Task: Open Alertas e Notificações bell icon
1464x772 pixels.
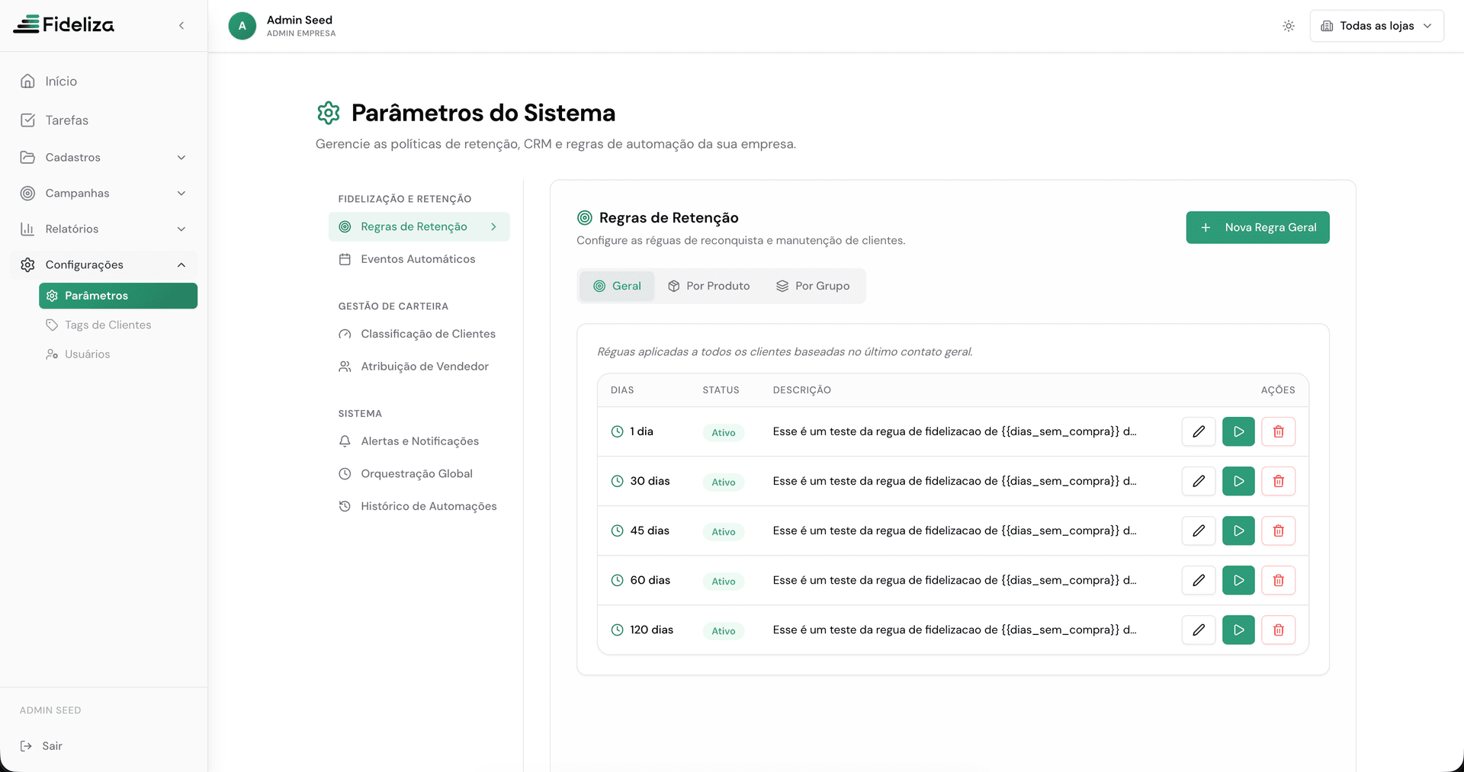Action: click(347, 440)
